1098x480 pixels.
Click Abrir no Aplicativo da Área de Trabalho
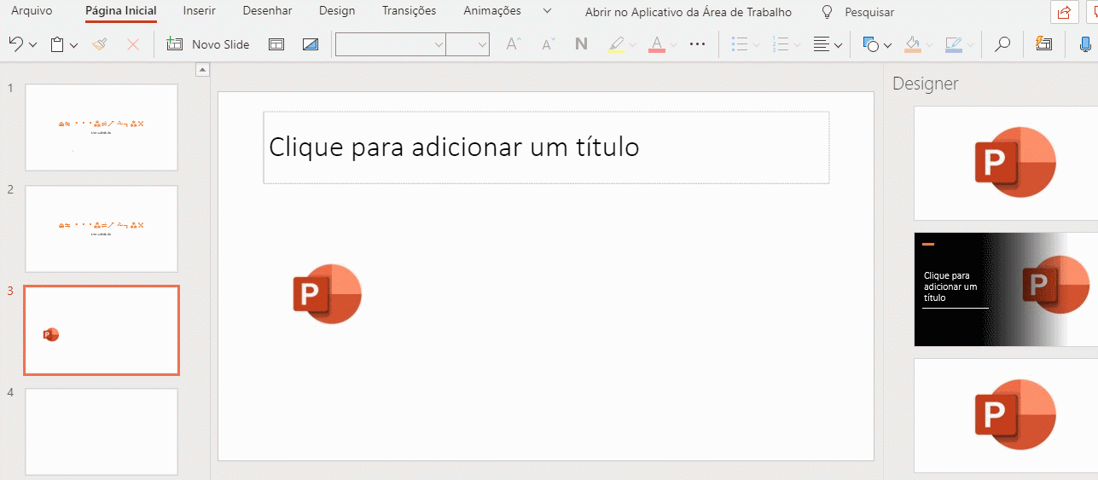click(x=688, y=13)
